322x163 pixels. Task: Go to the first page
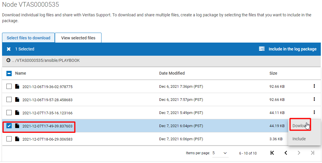point(272,153)
